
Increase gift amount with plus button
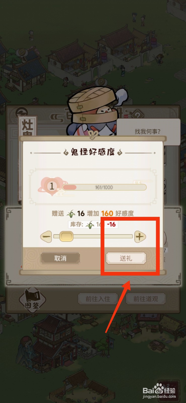(x=140, y=237)
